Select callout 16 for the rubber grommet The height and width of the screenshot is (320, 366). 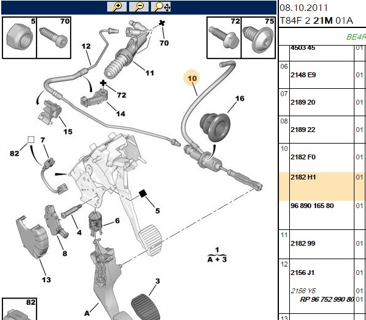tap(240, 99)
